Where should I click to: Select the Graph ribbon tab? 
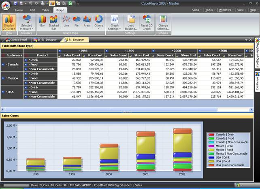[x=60, y=10]
